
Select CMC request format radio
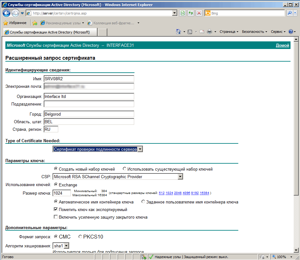coord(56,237)
